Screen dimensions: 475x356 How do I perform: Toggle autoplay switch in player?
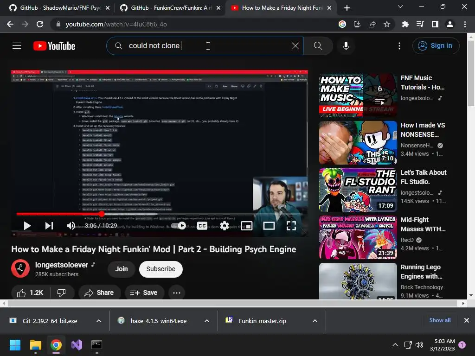(x=179, y=226)
